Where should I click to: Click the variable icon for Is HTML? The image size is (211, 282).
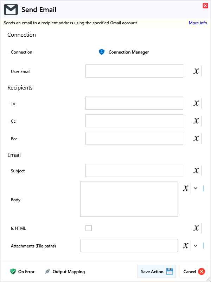coord(196,228)
